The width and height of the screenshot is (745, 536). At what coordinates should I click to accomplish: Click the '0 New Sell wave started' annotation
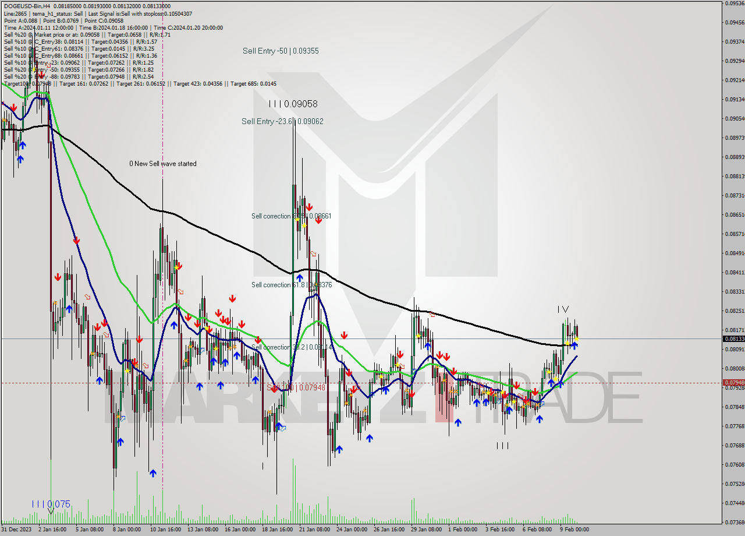click(x=163, y=164)
